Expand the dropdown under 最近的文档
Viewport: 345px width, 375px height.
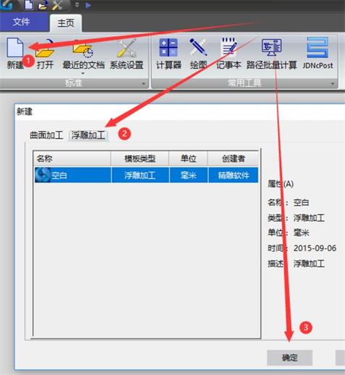[x=83, y=73]
